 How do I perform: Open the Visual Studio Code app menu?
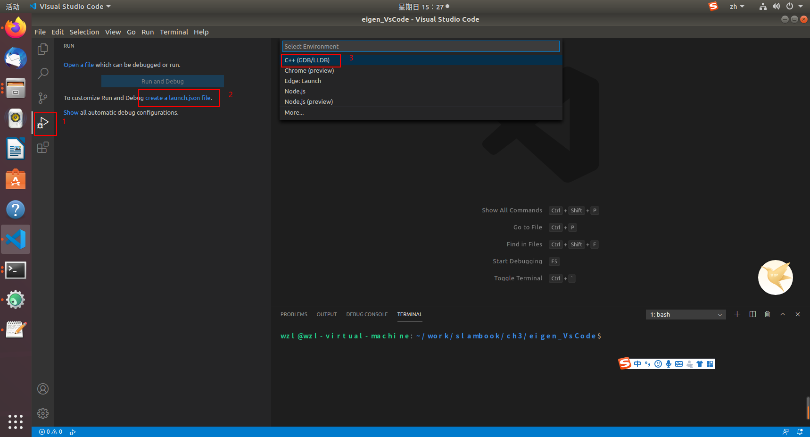(70, 7)
